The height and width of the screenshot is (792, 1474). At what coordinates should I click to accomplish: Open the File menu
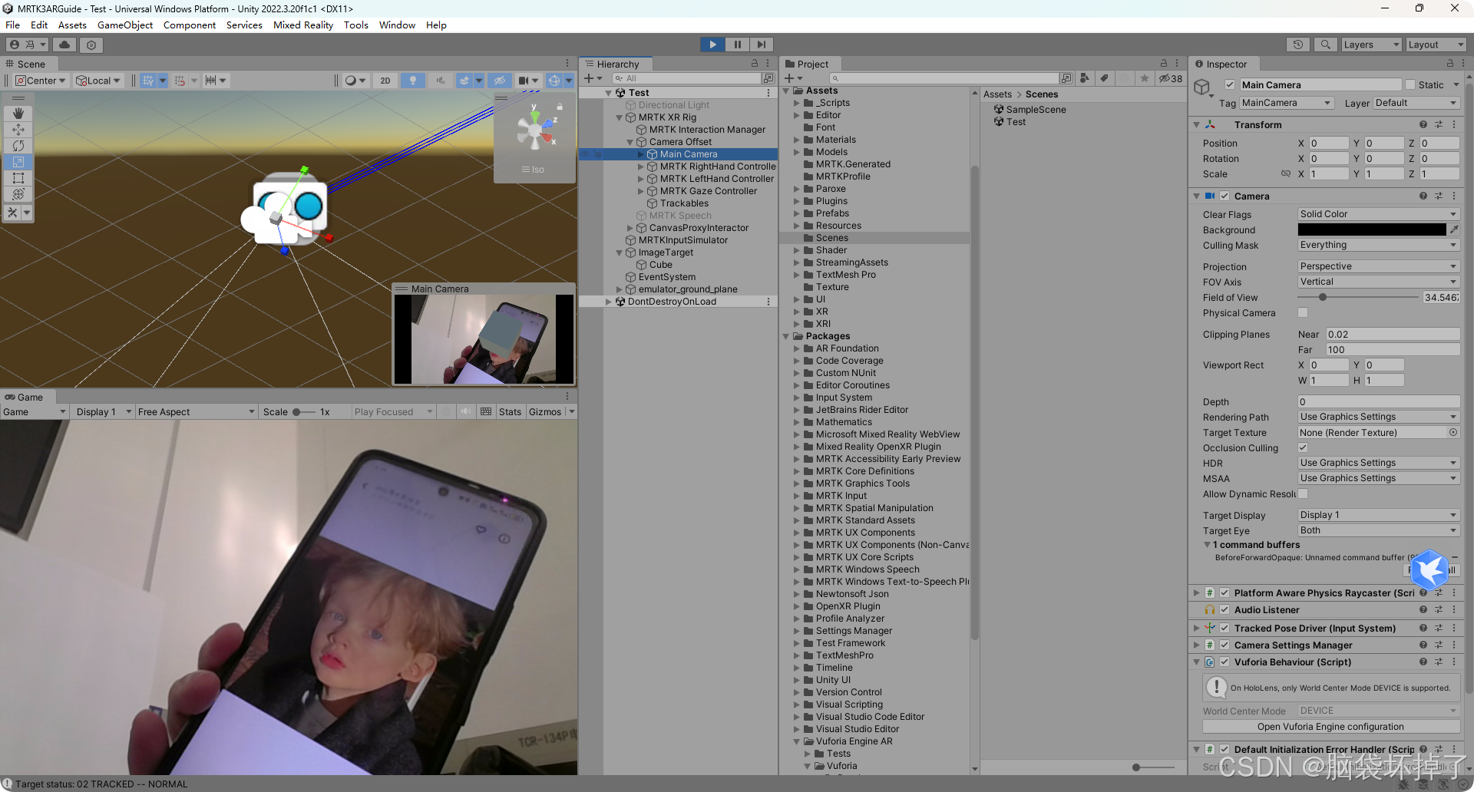(12, 25)
